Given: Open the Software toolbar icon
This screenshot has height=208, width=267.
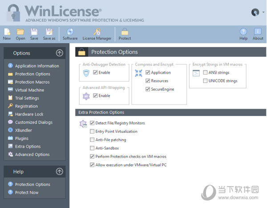Looking at the screenshot, I should (70, 32).
